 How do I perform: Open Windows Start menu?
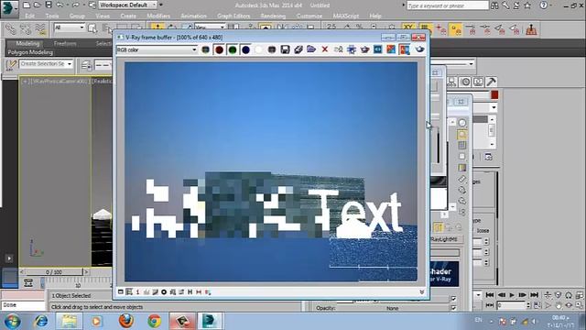click(x=12, y=321)
